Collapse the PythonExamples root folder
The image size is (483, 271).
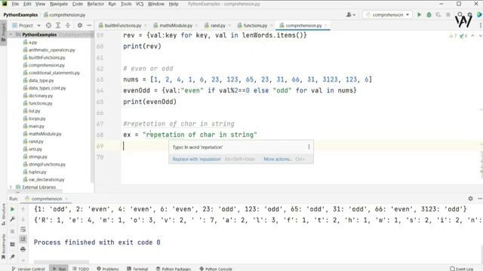pos(11,35)
